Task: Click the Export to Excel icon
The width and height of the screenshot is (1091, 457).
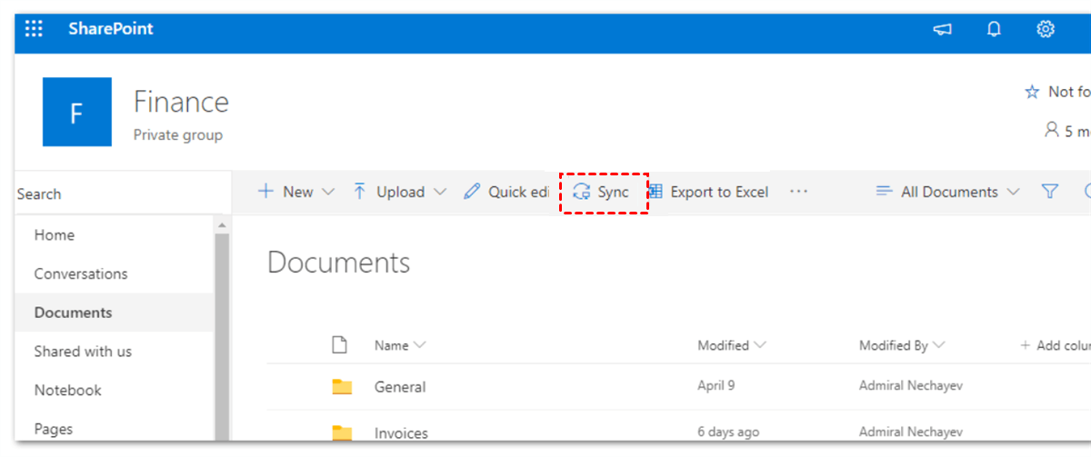Action: [x=656, y=192]
